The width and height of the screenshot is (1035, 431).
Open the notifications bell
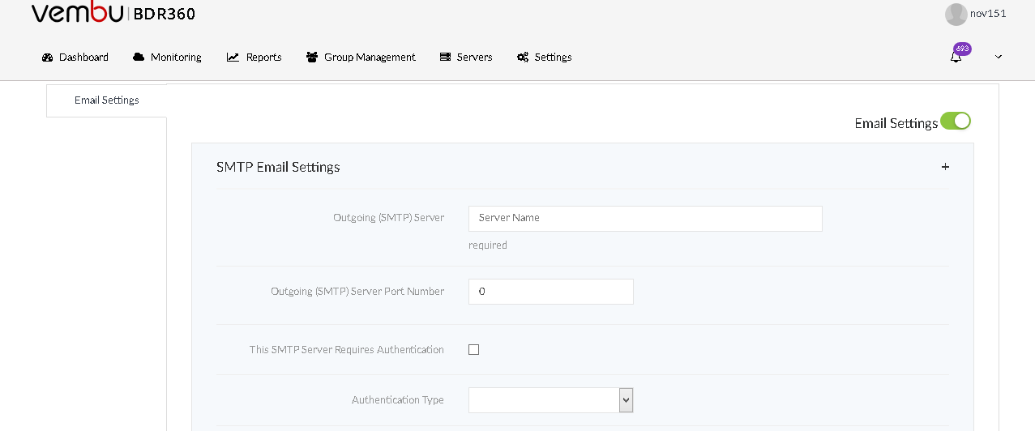tap(956, 58)
